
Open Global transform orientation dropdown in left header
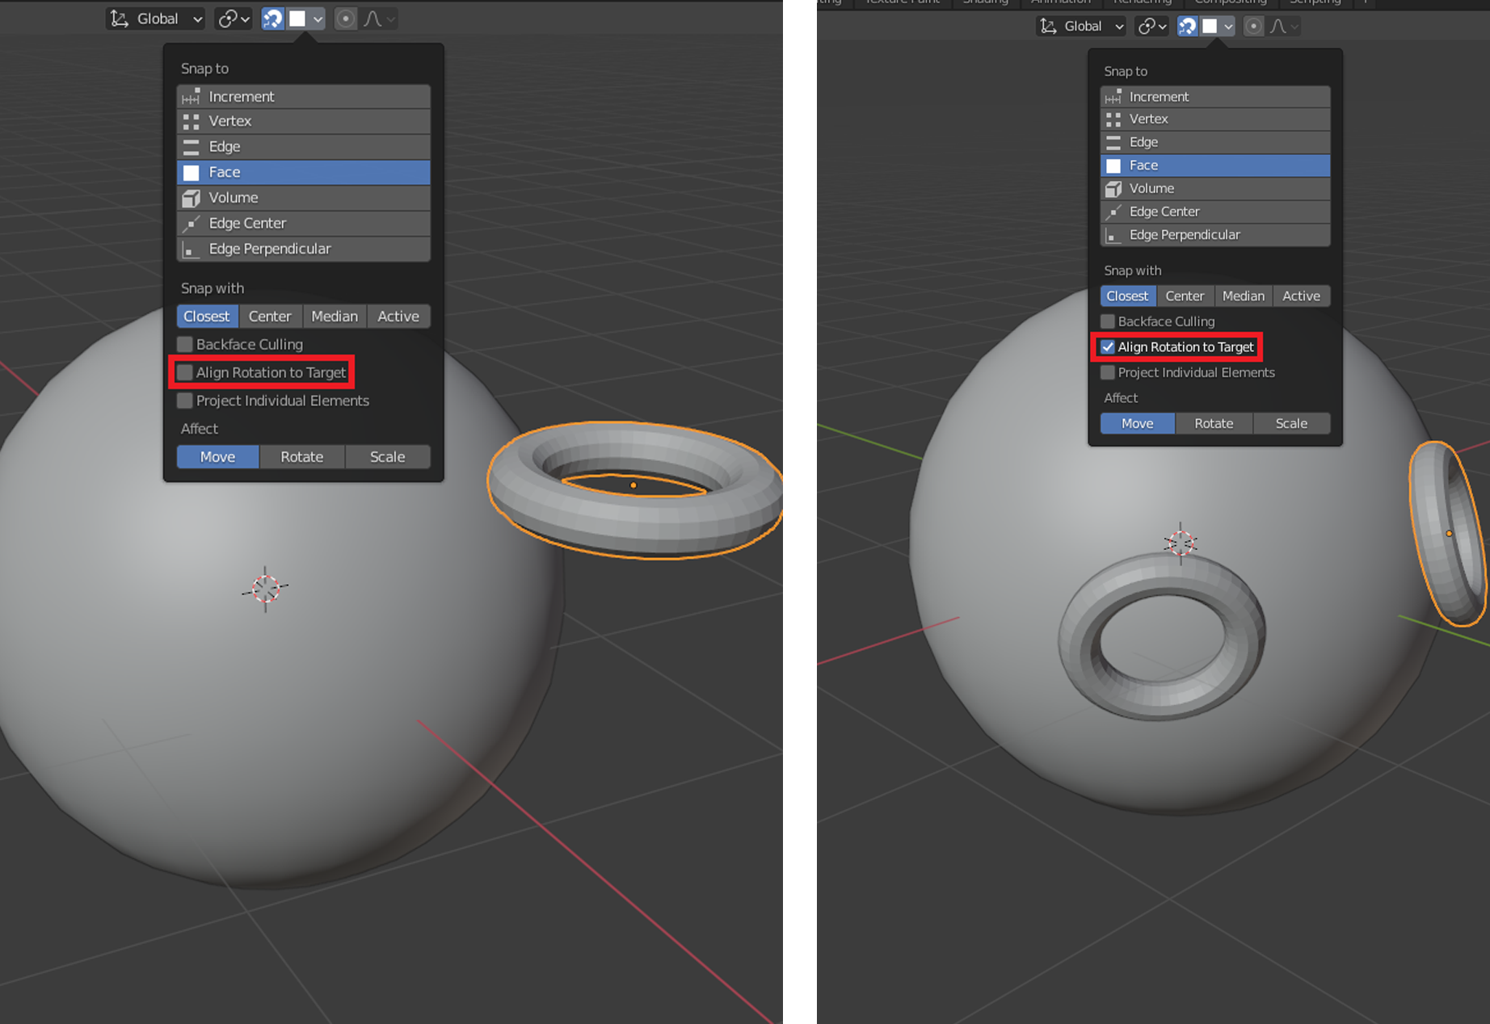pyautogui.click(x=156, y=19)
